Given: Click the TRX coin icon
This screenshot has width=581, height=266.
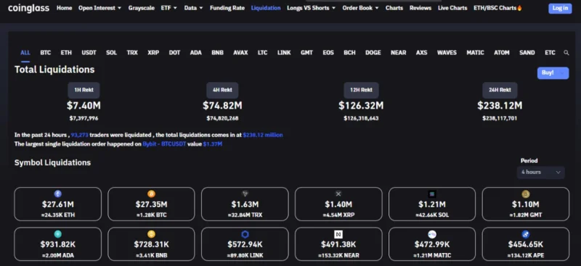Looking at the screenshot, I should tap(245, 194).
